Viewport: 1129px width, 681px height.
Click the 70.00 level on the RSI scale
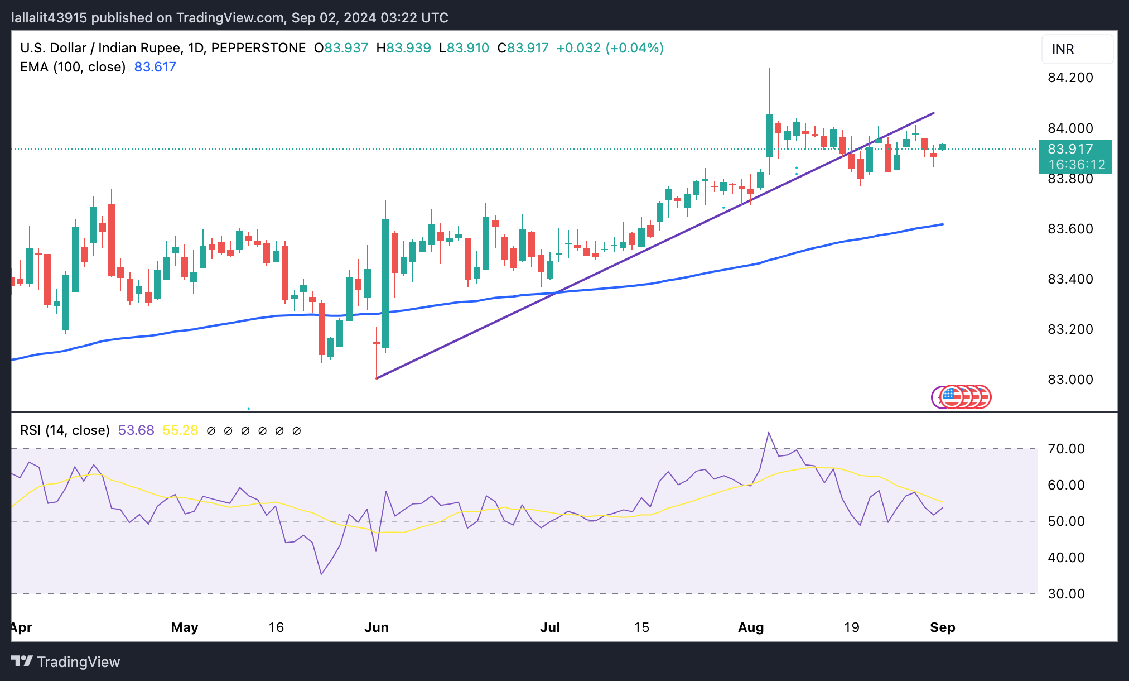tap(1066, 449)
